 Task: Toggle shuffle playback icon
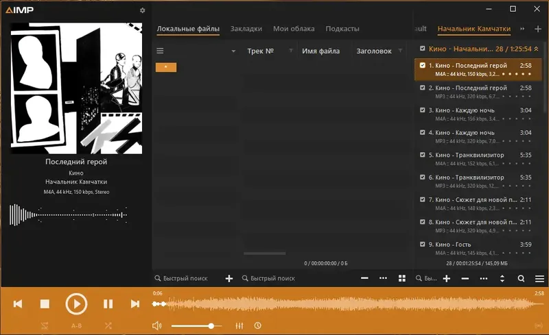108,325
